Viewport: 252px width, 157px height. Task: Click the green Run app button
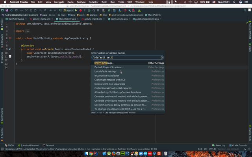76,10
